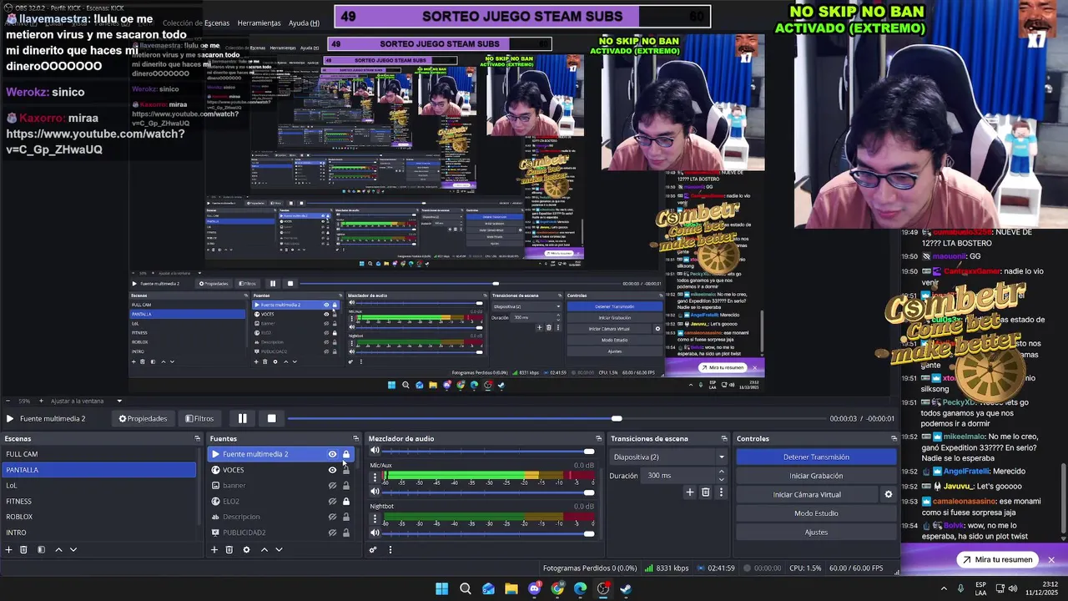Show the PUBLICIDAD2 source with its eye

pyautogui.click(x=332, y=533)
